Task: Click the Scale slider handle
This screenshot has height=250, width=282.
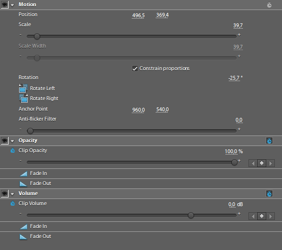Action: (x=37, y=36)
